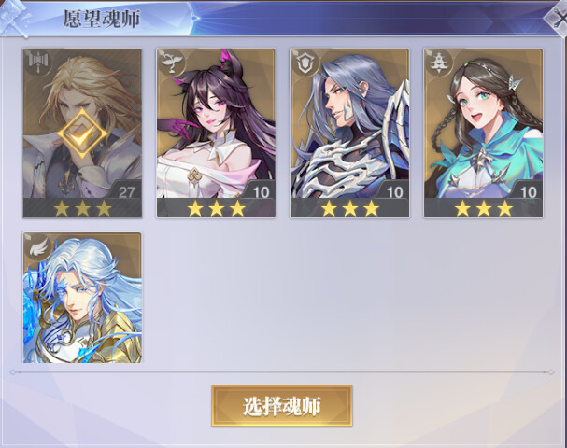The image size is (567, 448).
Task: Click the dove class icon on the cat-girl card
Action: (171, 62)
